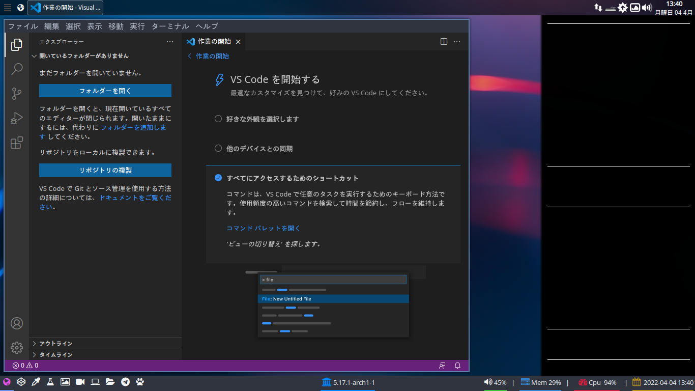
Task: Open the Search view in activity bar
Action: [x=17, y=69]
